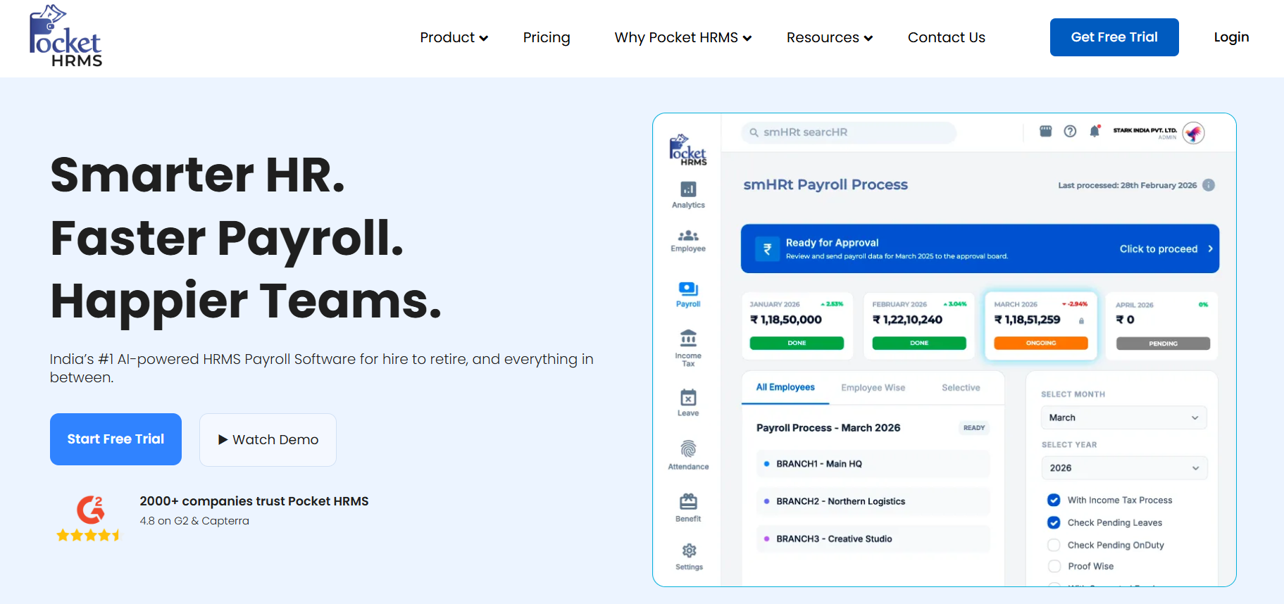Click the storefront icon in the dashboard header
This screenshot has height=604, width=1284.
(1046, 131)
